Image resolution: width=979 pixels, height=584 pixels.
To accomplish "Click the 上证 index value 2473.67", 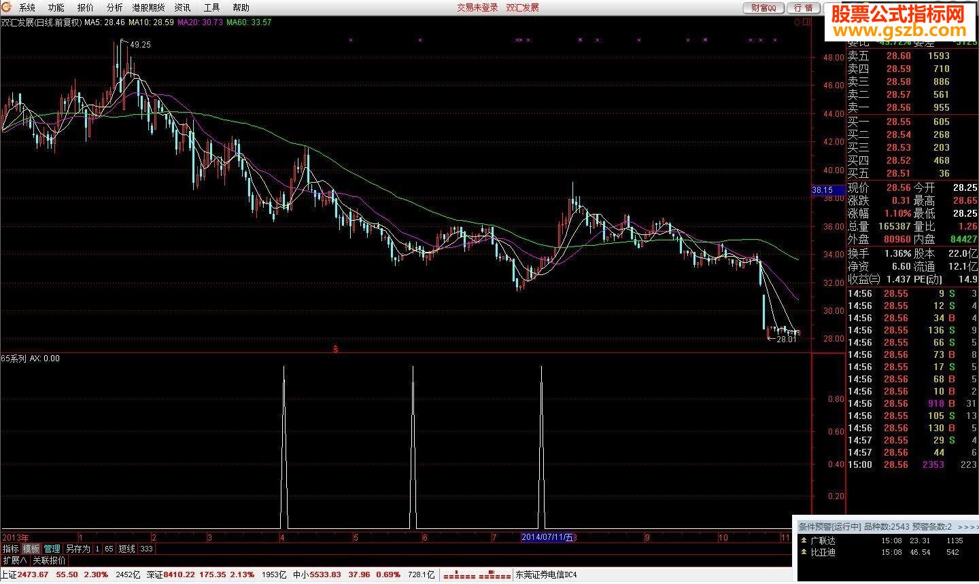I will click(x=33, y=575).
